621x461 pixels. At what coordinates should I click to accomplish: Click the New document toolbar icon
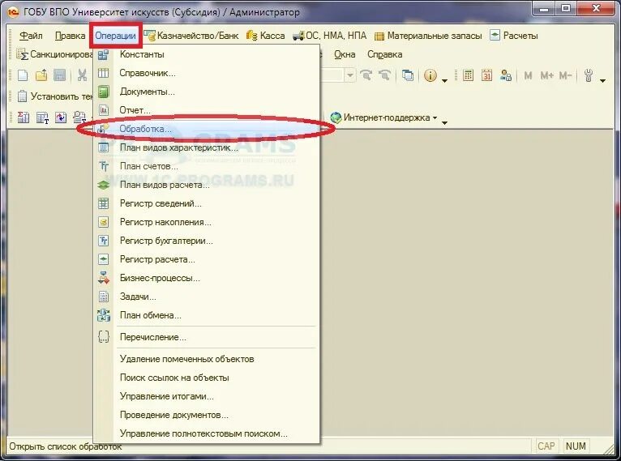tap(23, 75)
